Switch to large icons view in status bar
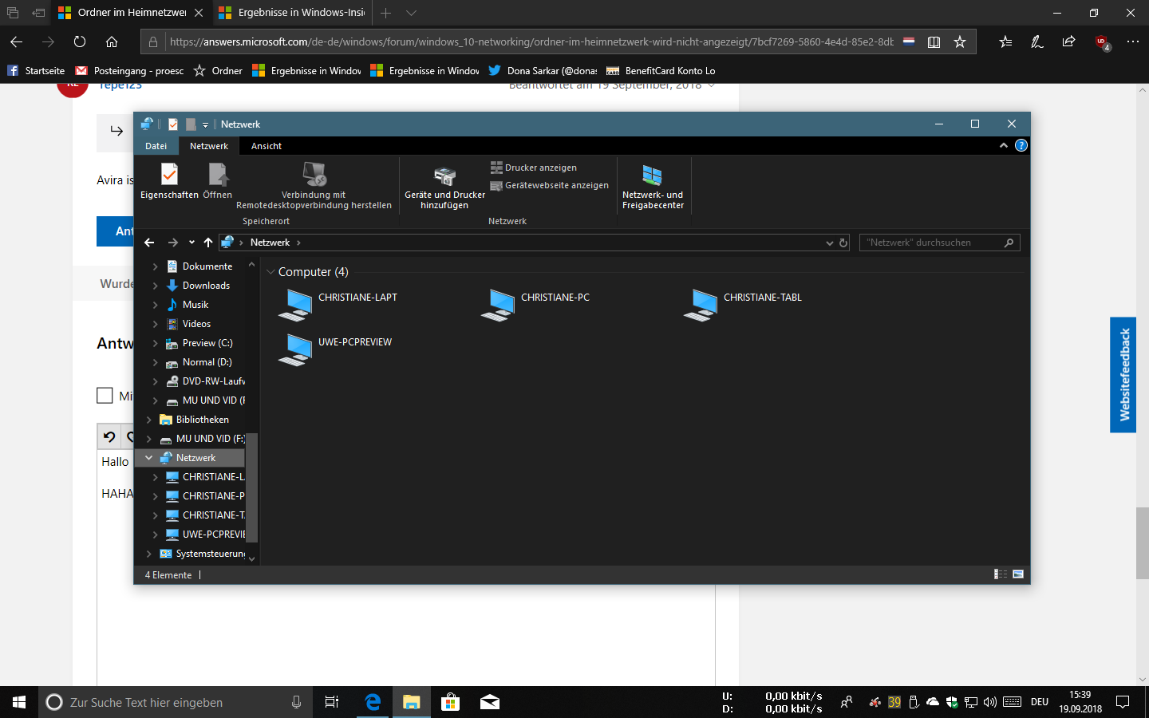 click(1018, 574)
